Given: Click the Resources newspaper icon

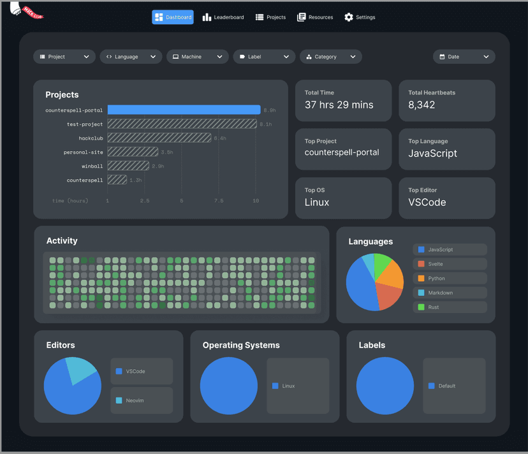Looking at the screenshot, I should coord(302,17).
